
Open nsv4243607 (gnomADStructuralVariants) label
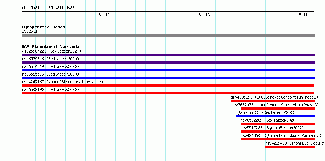(281, 135)
